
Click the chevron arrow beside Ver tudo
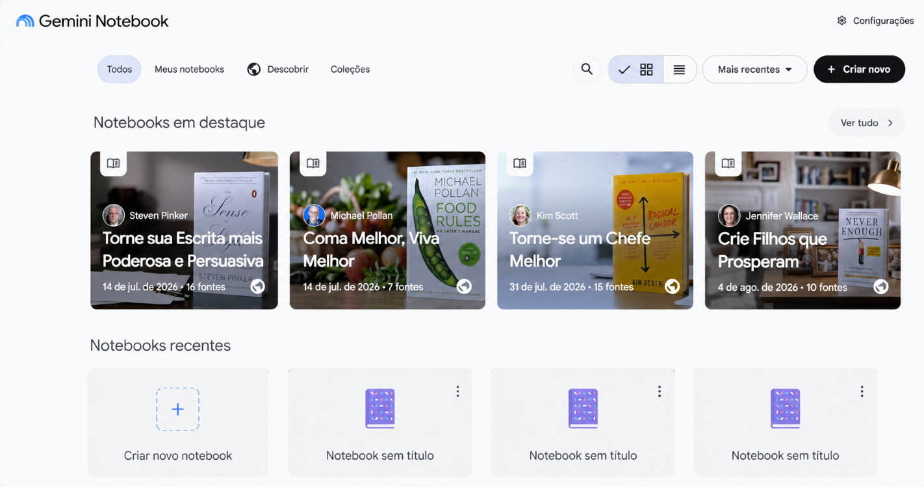(x=890, y=123)
